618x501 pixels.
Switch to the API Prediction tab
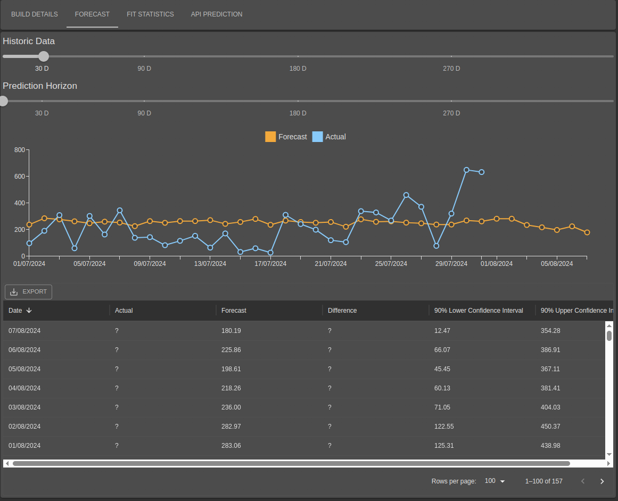(x=216, y=14)
